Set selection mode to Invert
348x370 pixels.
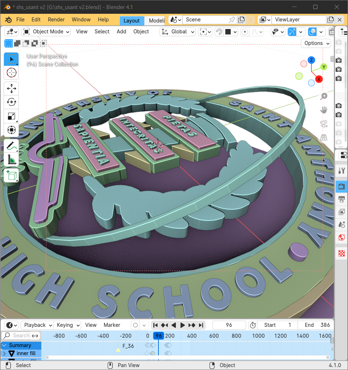(35, 44)
